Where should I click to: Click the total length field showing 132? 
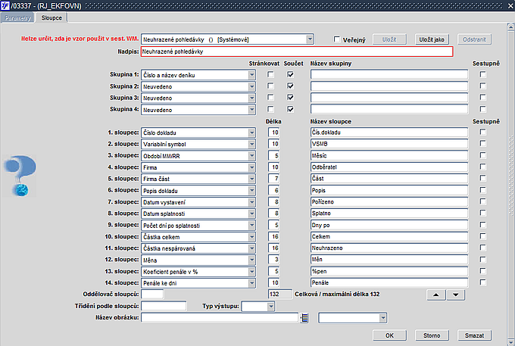coord(279,294)
